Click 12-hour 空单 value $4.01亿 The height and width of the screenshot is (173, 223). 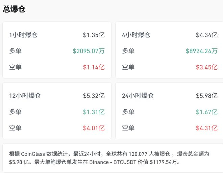(94, 128)
